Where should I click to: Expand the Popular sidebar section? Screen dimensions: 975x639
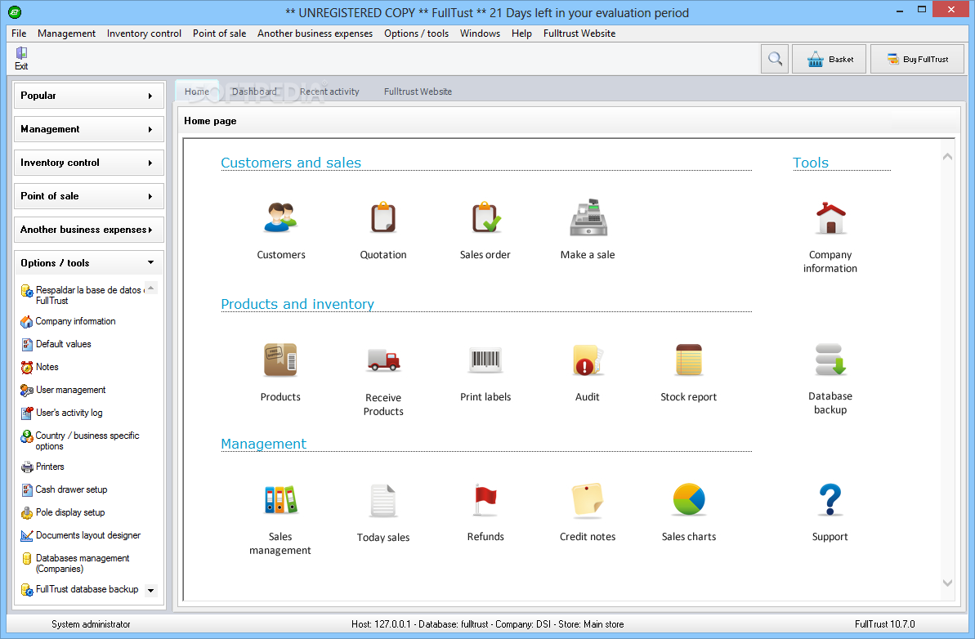(x=89, y=96)
